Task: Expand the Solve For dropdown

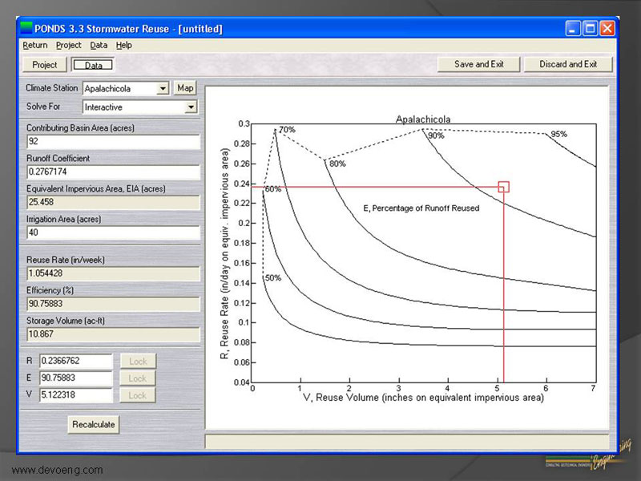Action: pyautogui.click(x=191, y=107)
